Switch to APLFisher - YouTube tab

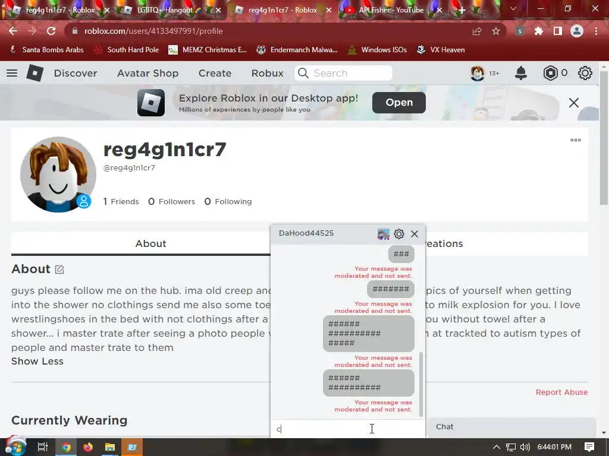(x=391, y=10)
